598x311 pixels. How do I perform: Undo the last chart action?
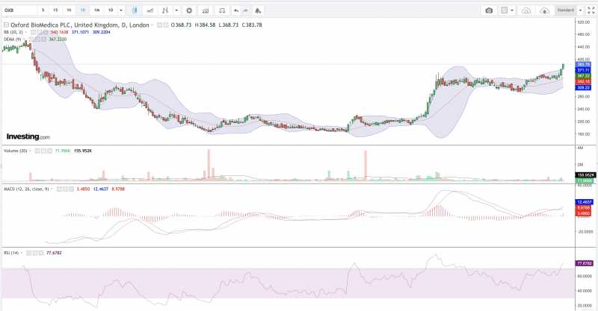(x=236, y=10)
